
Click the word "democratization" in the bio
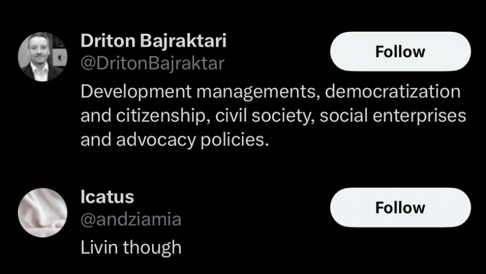tap(393, 92)
